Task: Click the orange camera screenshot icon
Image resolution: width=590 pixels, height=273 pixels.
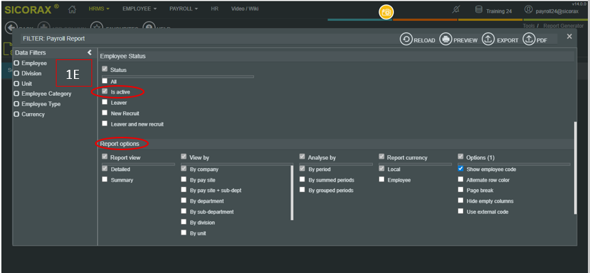Action: coord(385,12)
